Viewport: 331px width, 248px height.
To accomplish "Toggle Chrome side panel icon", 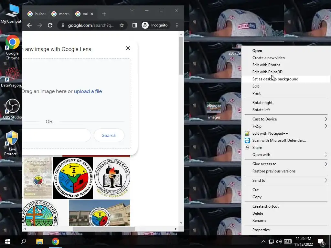I will point(135,25).
